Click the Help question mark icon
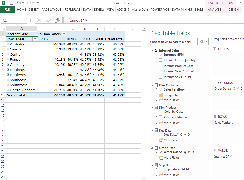This screenshot has width=244, height=180. (240, 3)
